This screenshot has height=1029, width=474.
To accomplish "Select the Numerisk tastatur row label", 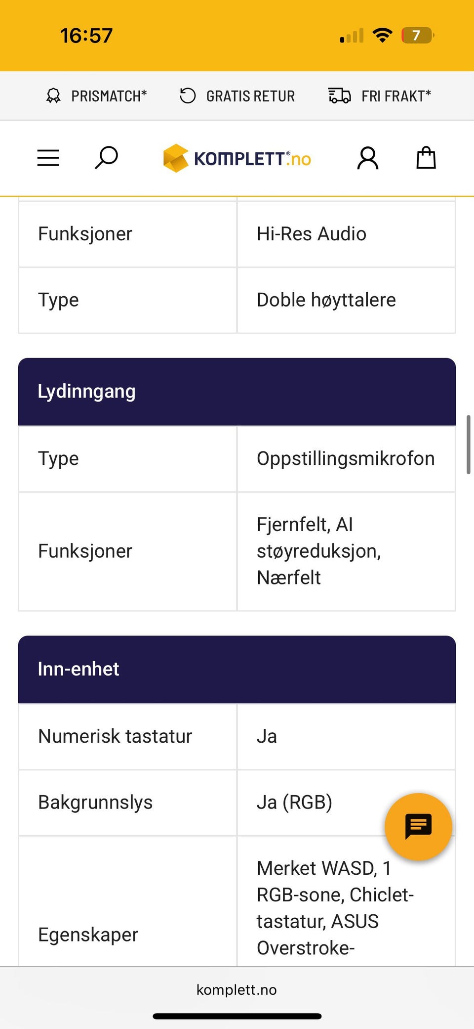I will (115, 736).
